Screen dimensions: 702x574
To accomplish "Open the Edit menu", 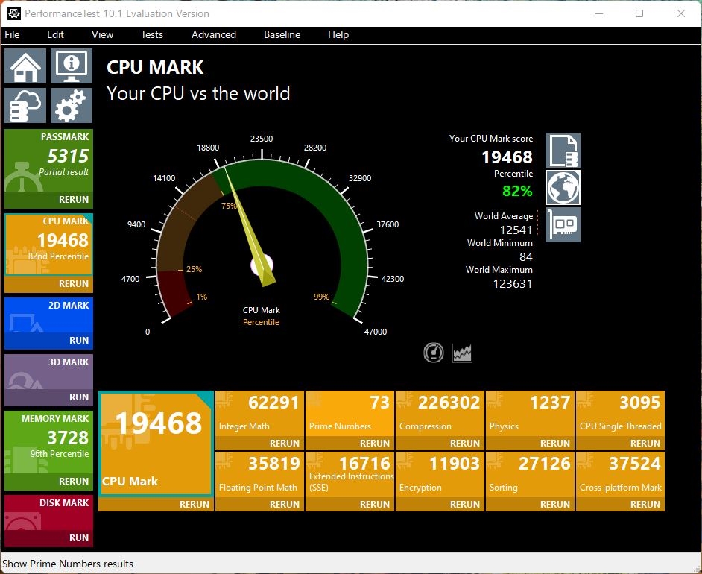I will coord(55,35).
